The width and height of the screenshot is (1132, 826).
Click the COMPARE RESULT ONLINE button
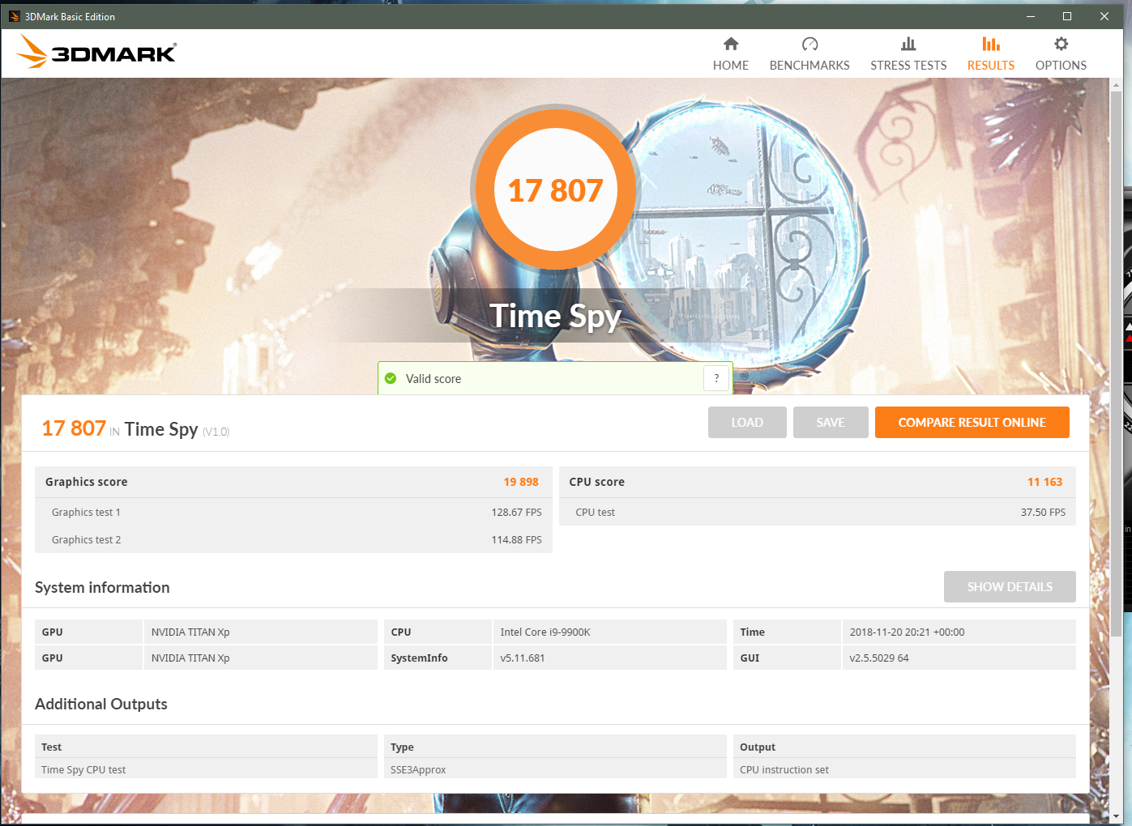(972, 422)
